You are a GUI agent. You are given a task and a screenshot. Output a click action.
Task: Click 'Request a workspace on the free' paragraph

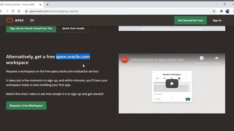52,71
